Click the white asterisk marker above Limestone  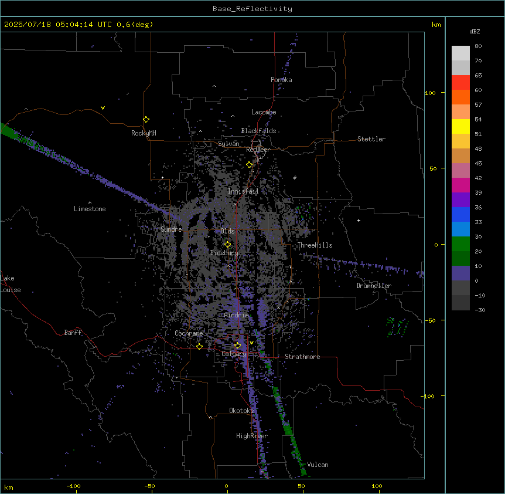[90, 203]
